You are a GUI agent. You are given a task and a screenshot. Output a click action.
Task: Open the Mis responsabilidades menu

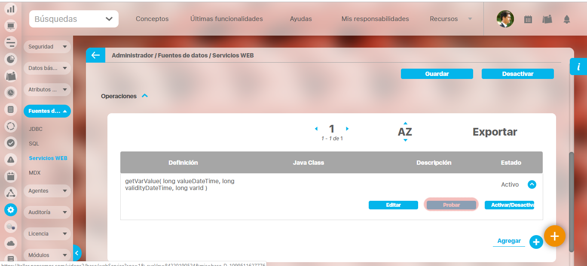pos(375,19)
